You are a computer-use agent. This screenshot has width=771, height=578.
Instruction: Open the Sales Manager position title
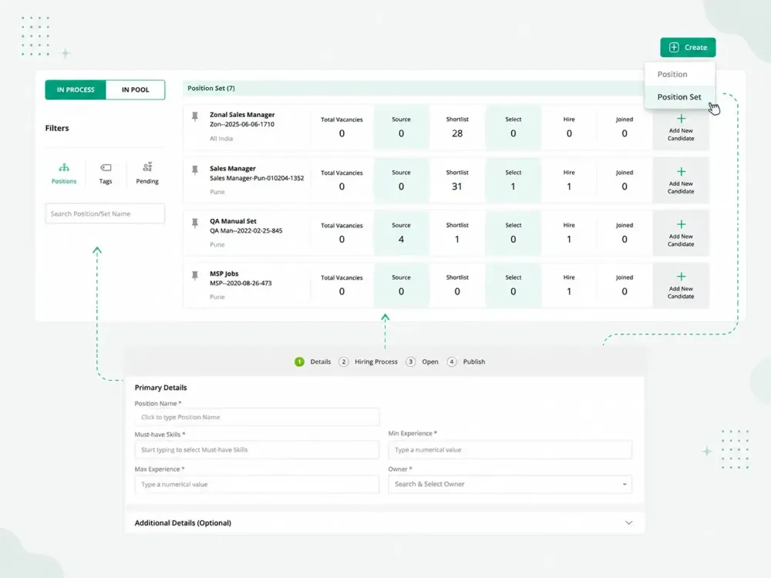tap(233, 168)
